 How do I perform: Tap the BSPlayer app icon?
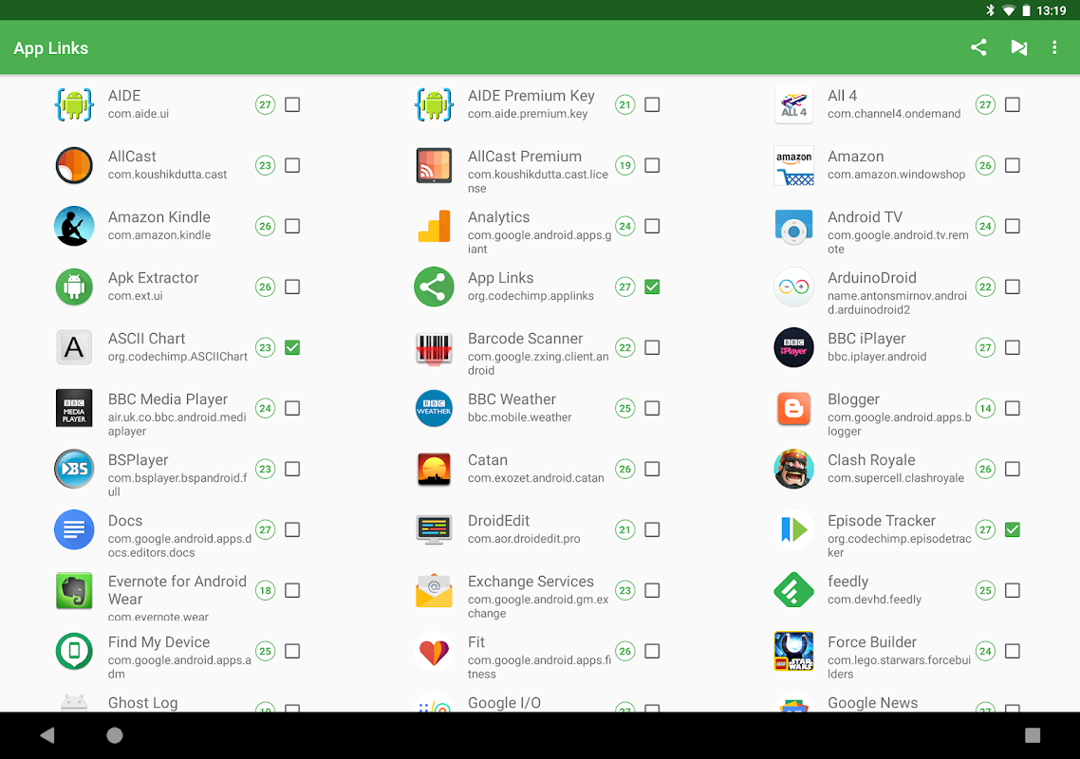point(74,469)
